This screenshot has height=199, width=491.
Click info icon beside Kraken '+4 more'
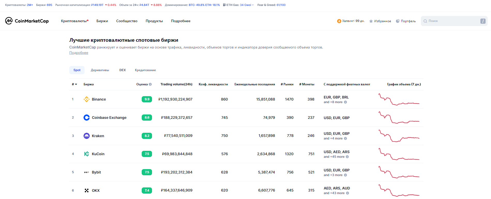pyautogui.click(x=345, y=138)
